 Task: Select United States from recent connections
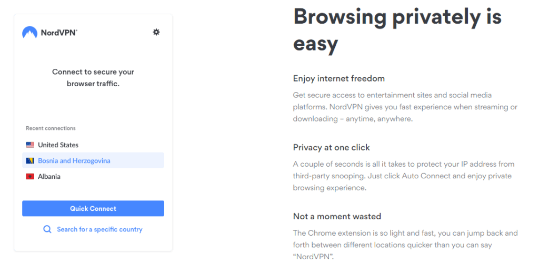pos(58,145)
